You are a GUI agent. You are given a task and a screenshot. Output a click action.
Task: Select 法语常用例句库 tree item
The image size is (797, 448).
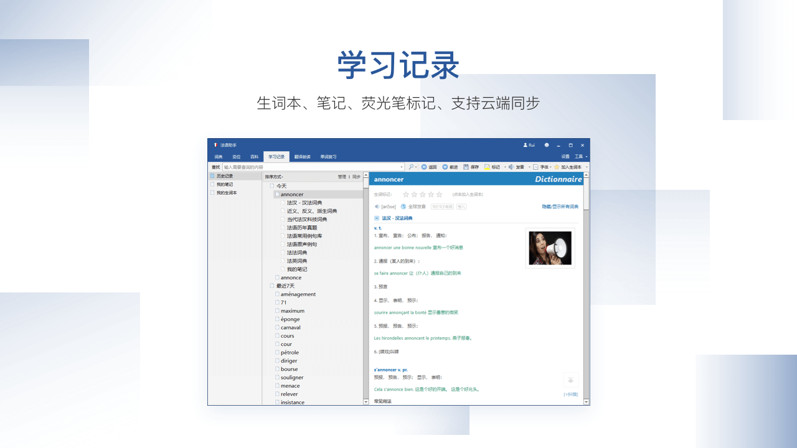point(304,236)
